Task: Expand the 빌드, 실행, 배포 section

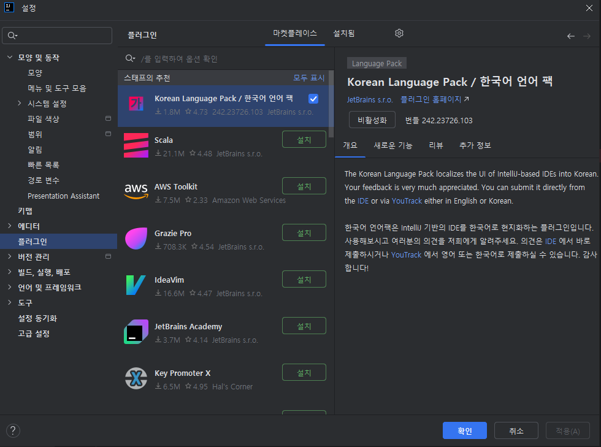Action: (x=10, y=272)
